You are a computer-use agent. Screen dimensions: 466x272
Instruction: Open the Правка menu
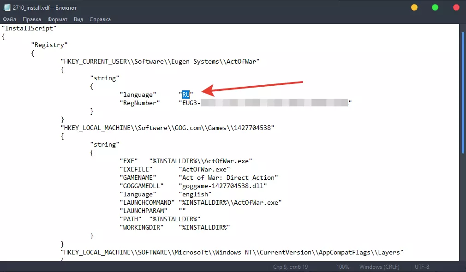click(32, 19)
